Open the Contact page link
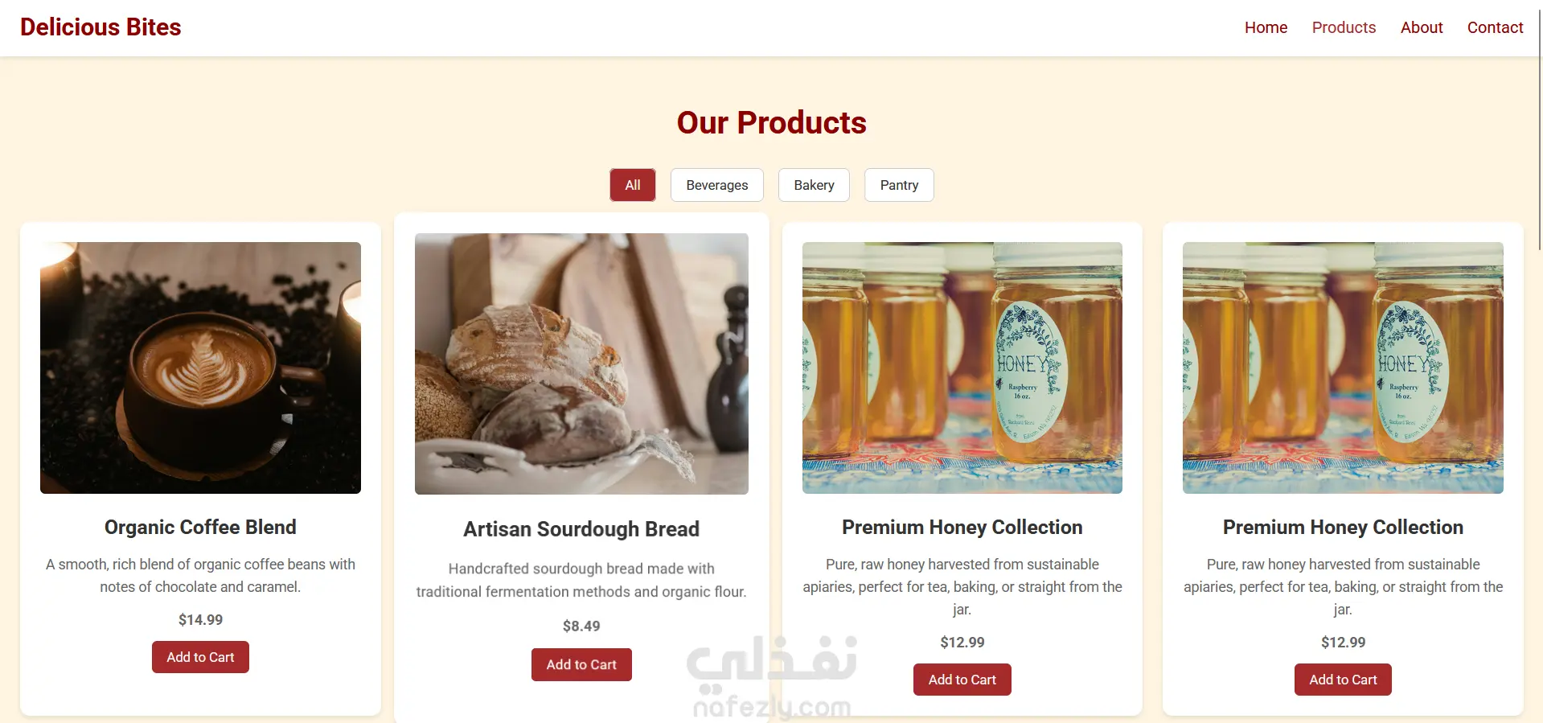 tap(1495, 27)
